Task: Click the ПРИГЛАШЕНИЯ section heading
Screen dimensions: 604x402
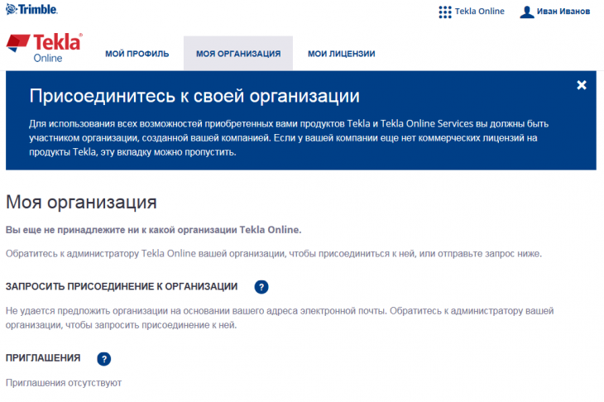Action: [43, 358]
